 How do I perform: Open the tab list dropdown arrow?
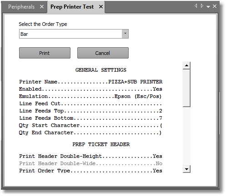pos(208,6)
